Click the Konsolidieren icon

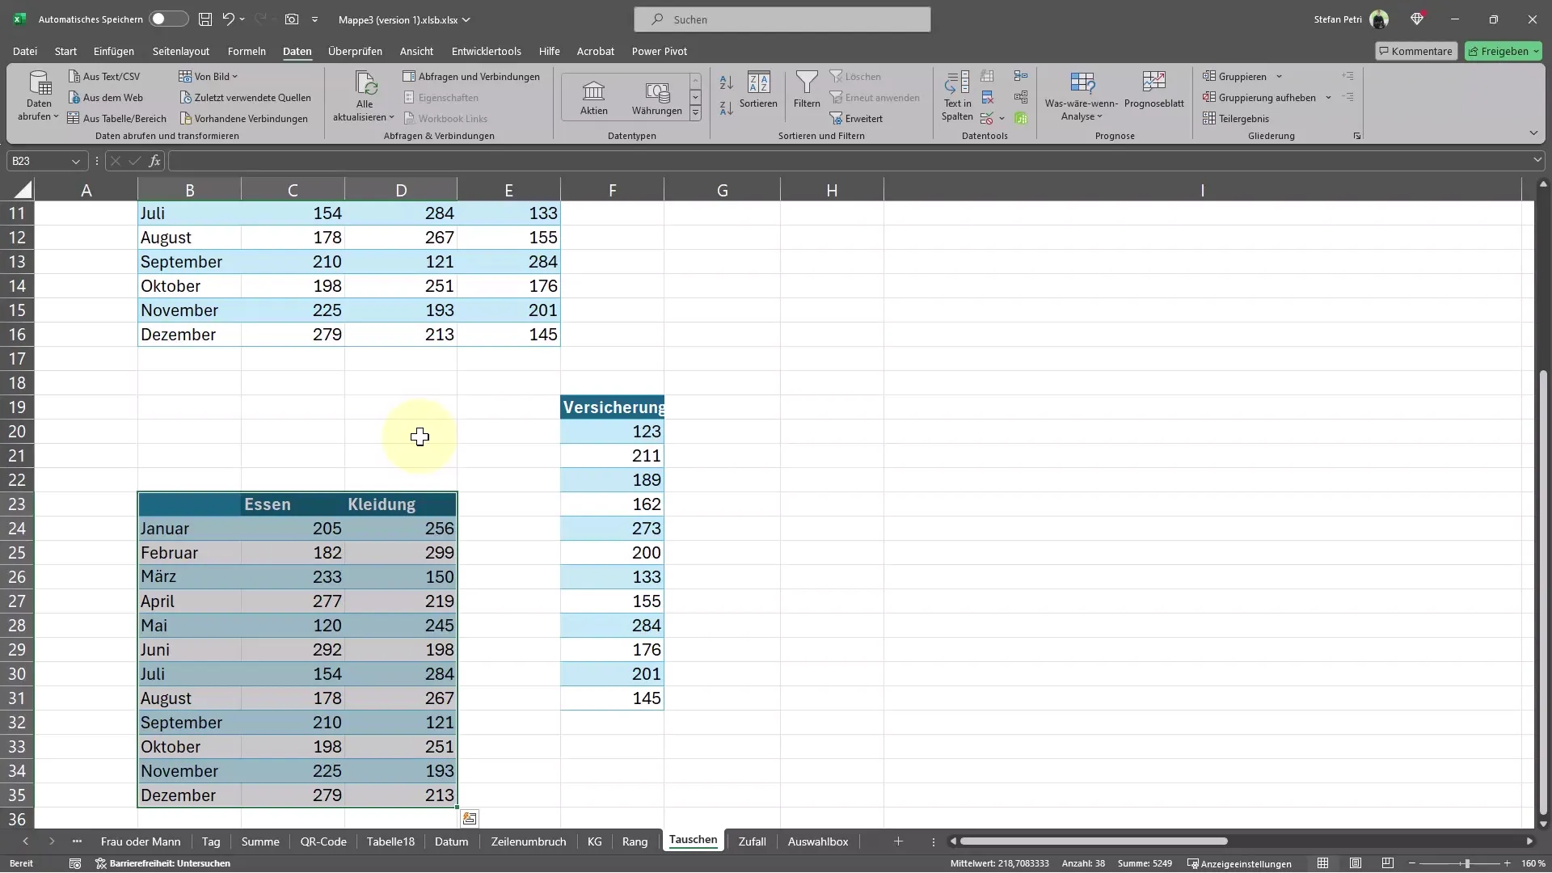(x=1021, y=76)
